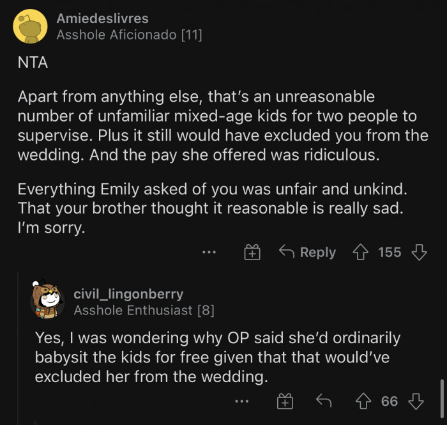Click the Asshole Enthusiast [8] flair
The image size is (447, 425).
(x=144, y=310)
